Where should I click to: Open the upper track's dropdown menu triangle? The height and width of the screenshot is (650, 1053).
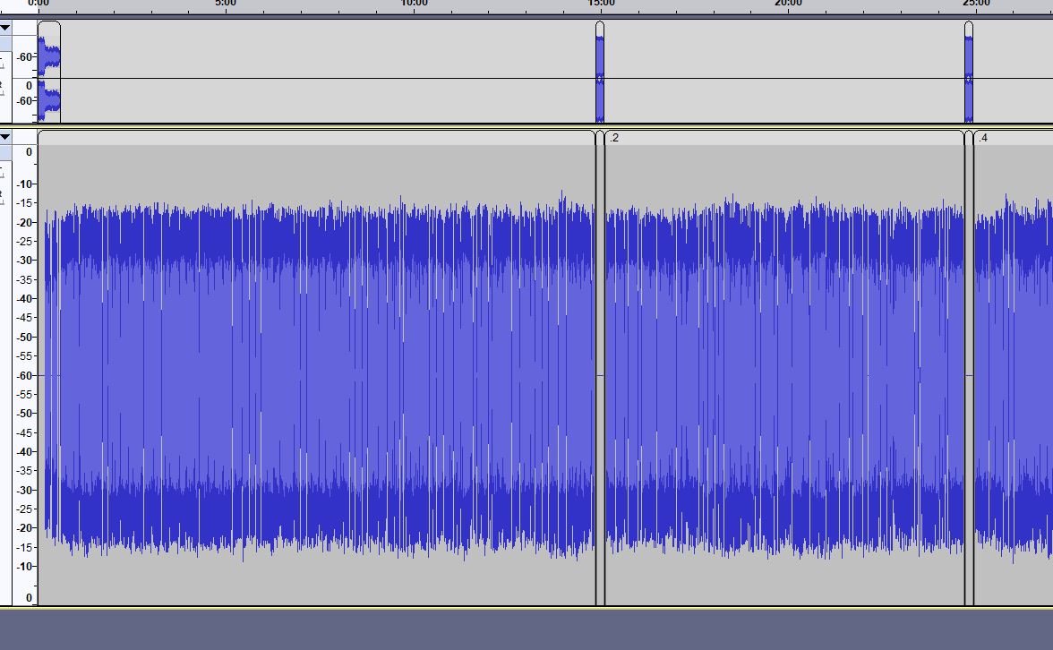[x=4, y=28]
